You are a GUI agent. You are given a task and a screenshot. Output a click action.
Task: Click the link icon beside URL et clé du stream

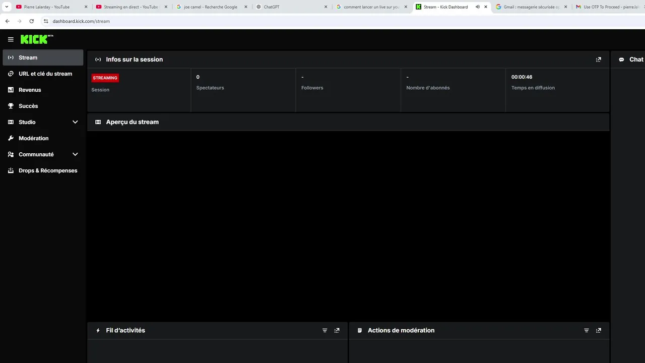[x=11, y=74]
